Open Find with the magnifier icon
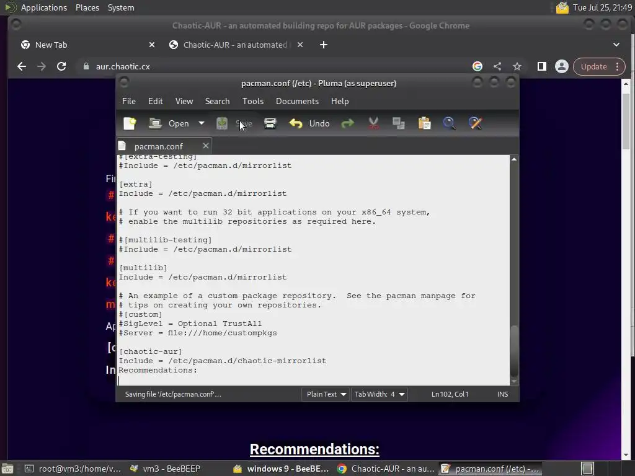Viewport: 635px width, 476px height. pyautogui.click(x=449, y=123)
